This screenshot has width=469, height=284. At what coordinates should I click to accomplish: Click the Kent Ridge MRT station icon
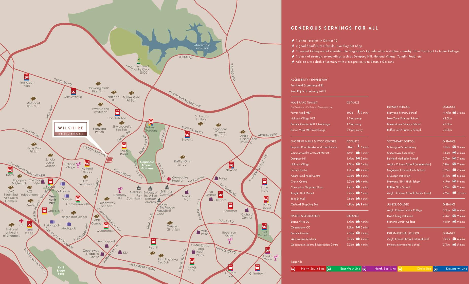click(29, 224)
